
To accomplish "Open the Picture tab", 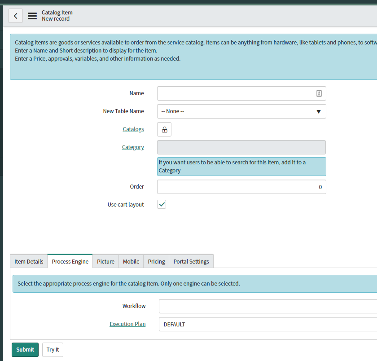I will (x=105, y=261).
